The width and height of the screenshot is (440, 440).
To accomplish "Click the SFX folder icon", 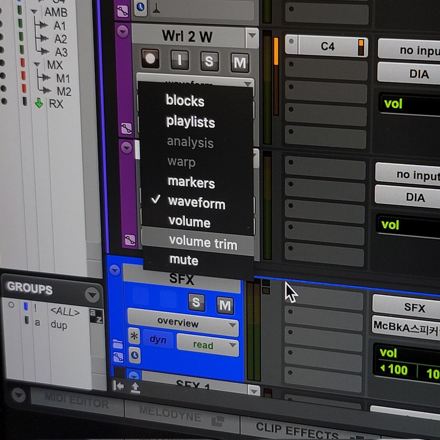I will (x=118, y=344).
